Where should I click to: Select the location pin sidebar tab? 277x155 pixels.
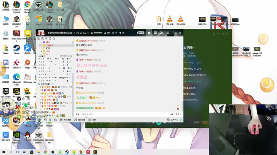click(x=46, y=38)
